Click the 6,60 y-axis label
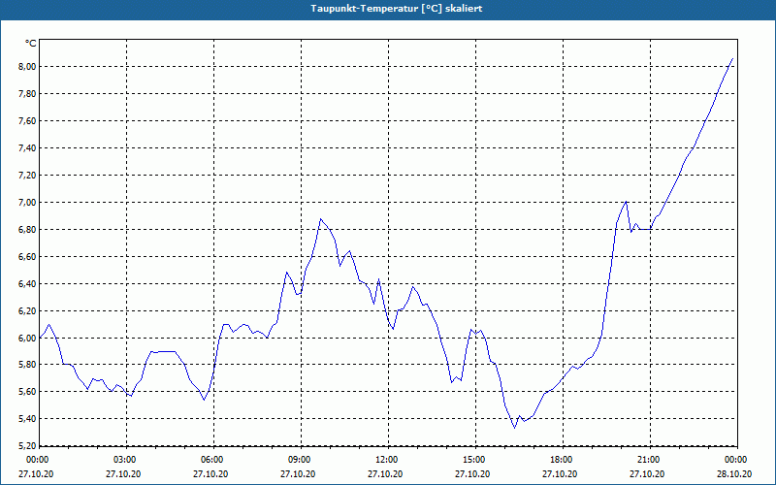The height and width of the screenshot is (485, 776). point(28,257)
